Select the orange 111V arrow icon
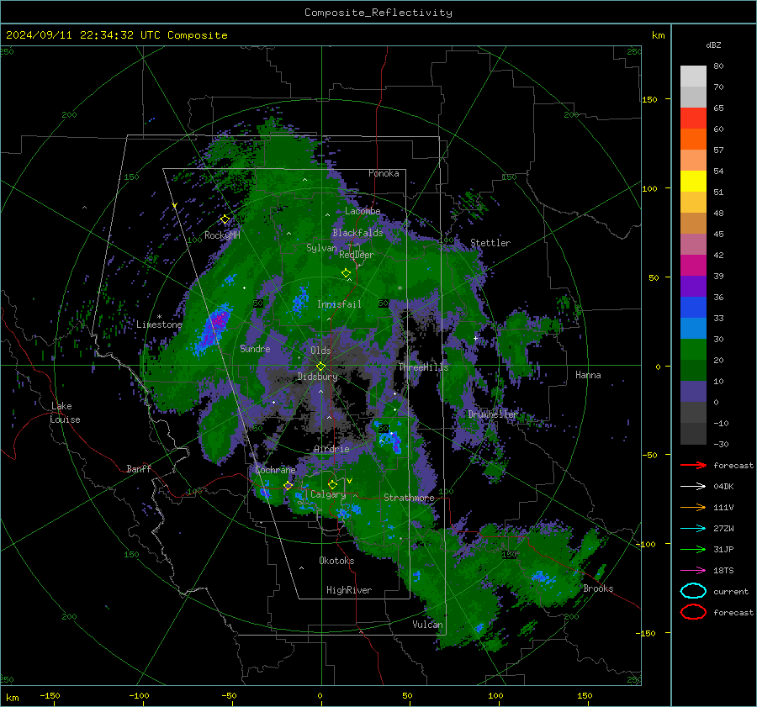The image size is (757, 707). (x=693, y=507)
